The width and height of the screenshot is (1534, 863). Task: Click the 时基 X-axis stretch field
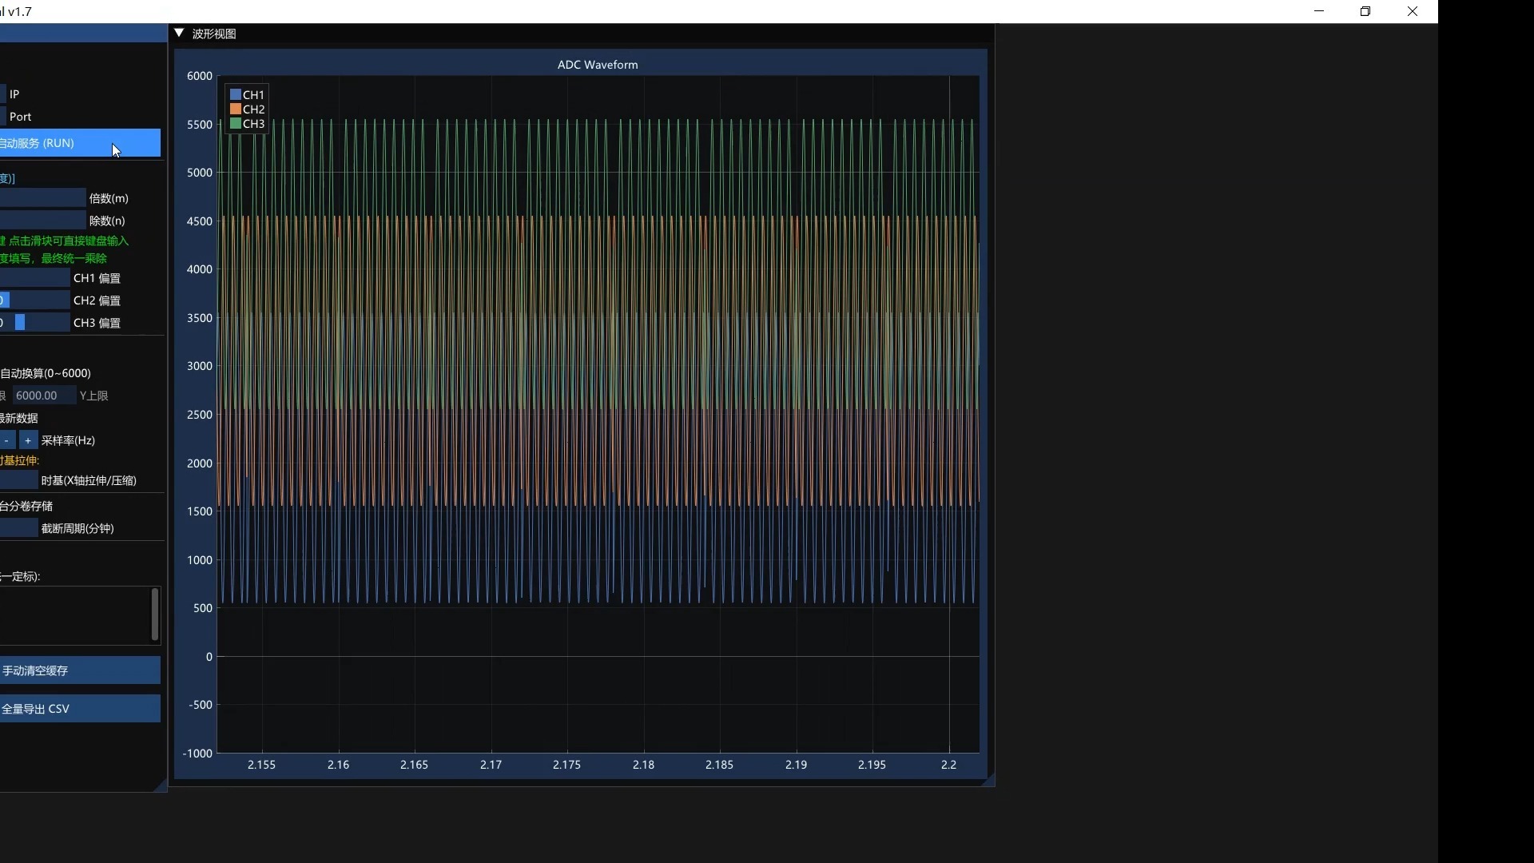coord(18,480)
